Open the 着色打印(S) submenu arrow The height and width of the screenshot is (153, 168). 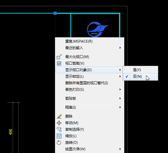(120, 90)
